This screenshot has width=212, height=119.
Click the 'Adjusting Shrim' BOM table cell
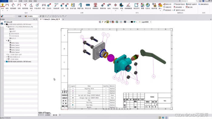pos(89,89)
